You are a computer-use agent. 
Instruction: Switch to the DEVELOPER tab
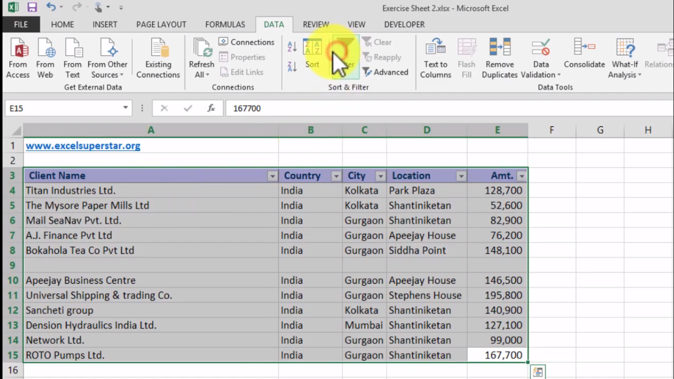pyautogui.click(x=404, y=24)
